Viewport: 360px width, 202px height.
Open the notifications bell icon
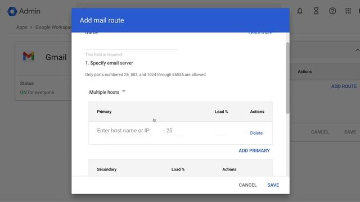click(x=300, y=11)
